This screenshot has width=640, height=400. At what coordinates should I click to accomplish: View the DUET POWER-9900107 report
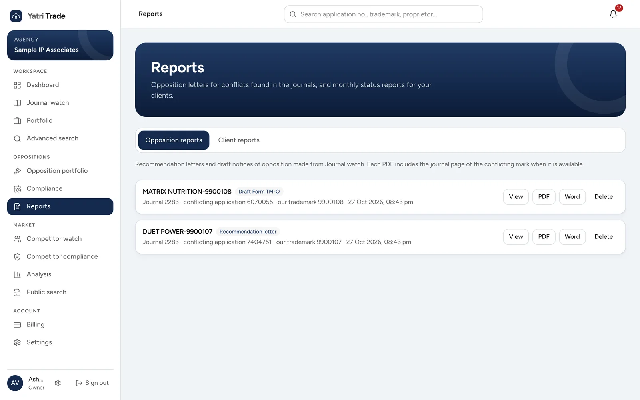tap(516, 237)
